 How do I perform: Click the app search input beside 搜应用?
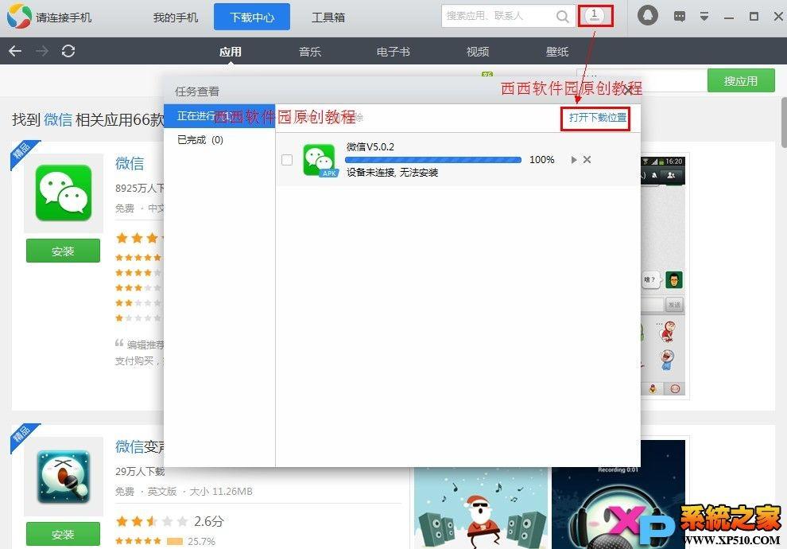[642, 80]
